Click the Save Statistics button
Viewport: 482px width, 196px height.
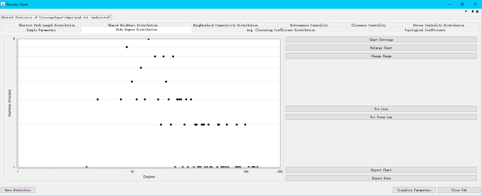click(18, 190)
